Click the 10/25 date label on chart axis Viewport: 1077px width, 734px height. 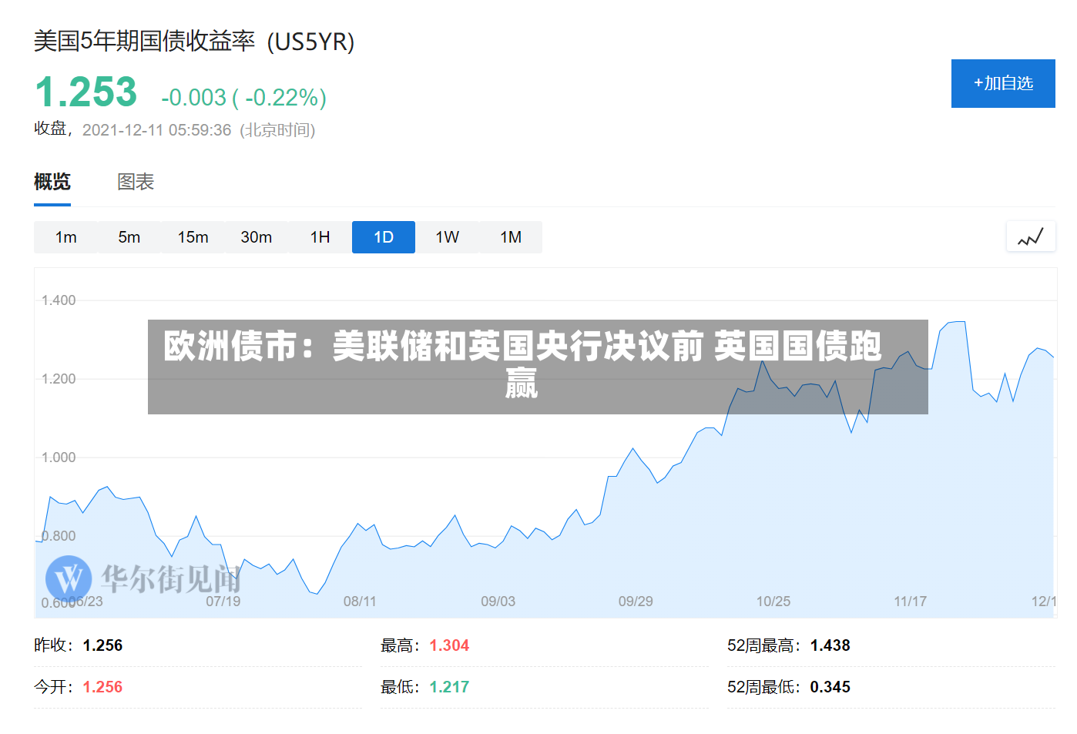773,602
